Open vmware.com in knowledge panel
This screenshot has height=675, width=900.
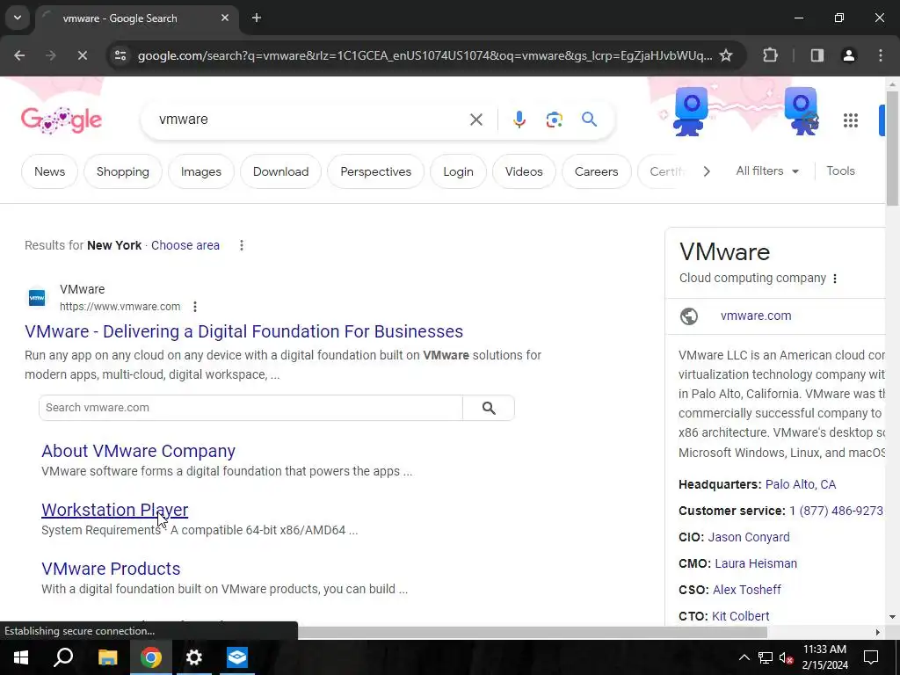756,316
